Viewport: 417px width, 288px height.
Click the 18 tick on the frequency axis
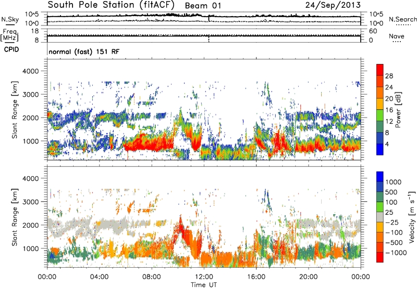point(35,31)
